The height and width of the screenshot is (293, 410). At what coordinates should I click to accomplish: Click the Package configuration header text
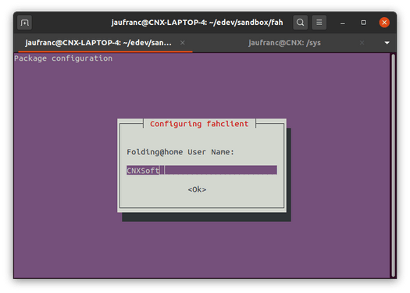click(63, 58)
